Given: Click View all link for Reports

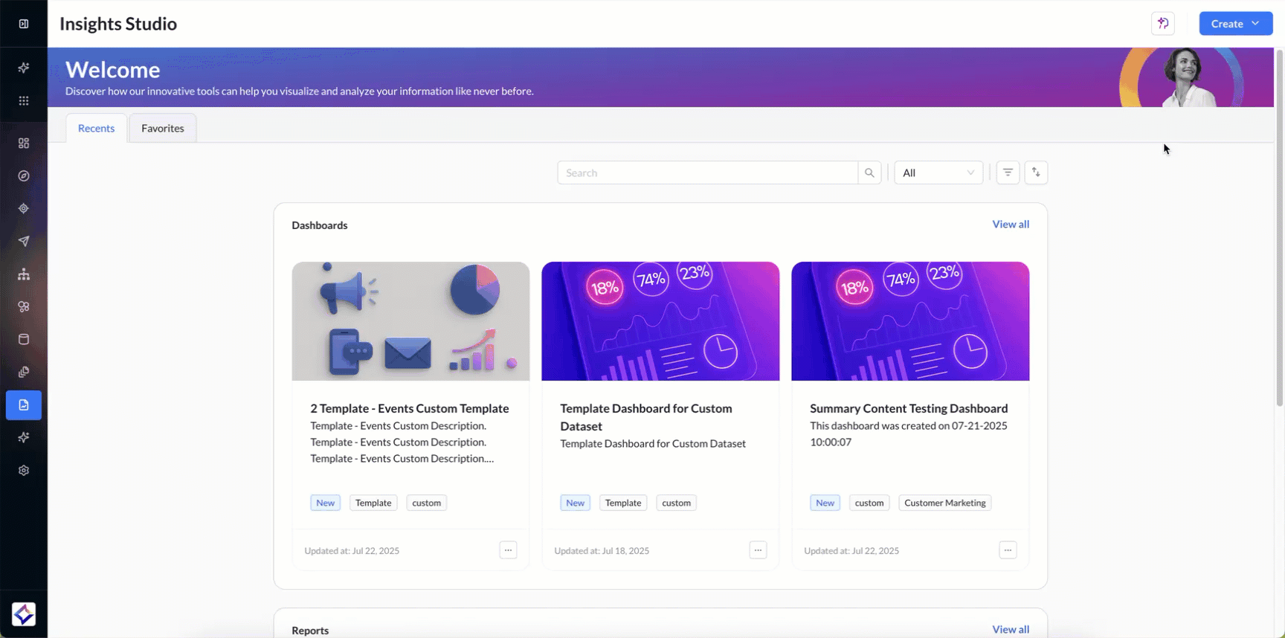Looking at the screenshot, I should click(1011, 630).
